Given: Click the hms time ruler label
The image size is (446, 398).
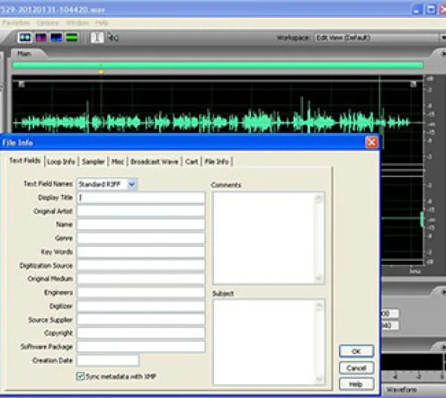Looking at the screenshot, I should (415, 271).
